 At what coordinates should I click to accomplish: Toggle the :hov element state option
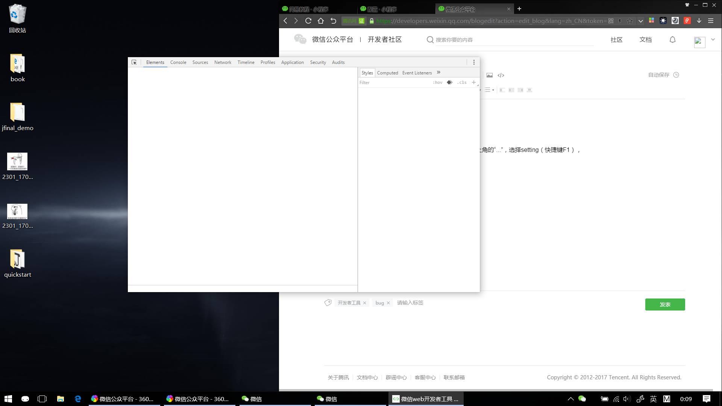[x=437, y=82]
